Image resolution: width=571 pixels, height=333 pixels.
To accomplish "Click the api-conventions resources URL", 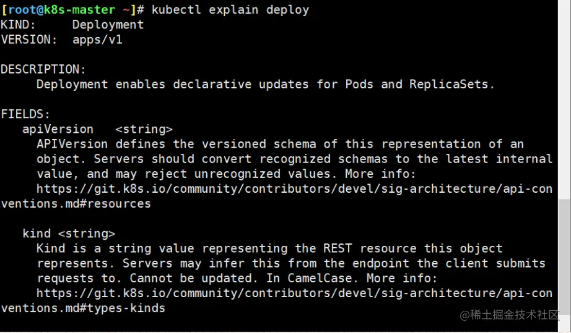I will [295, 189].
